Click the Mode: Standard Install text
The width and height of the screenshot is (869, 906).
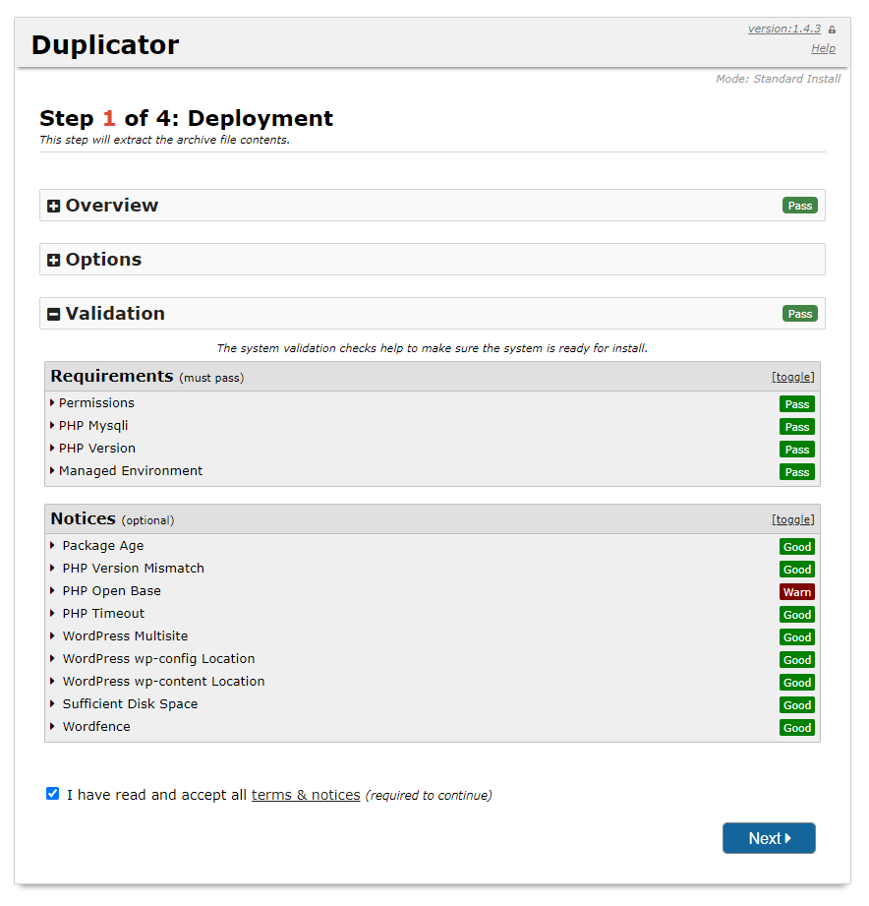pos(778,79)
